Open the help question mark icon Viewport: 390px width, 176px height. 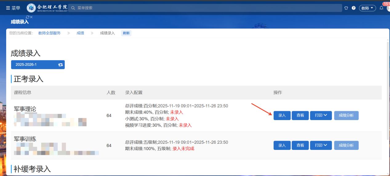(354, 8)
